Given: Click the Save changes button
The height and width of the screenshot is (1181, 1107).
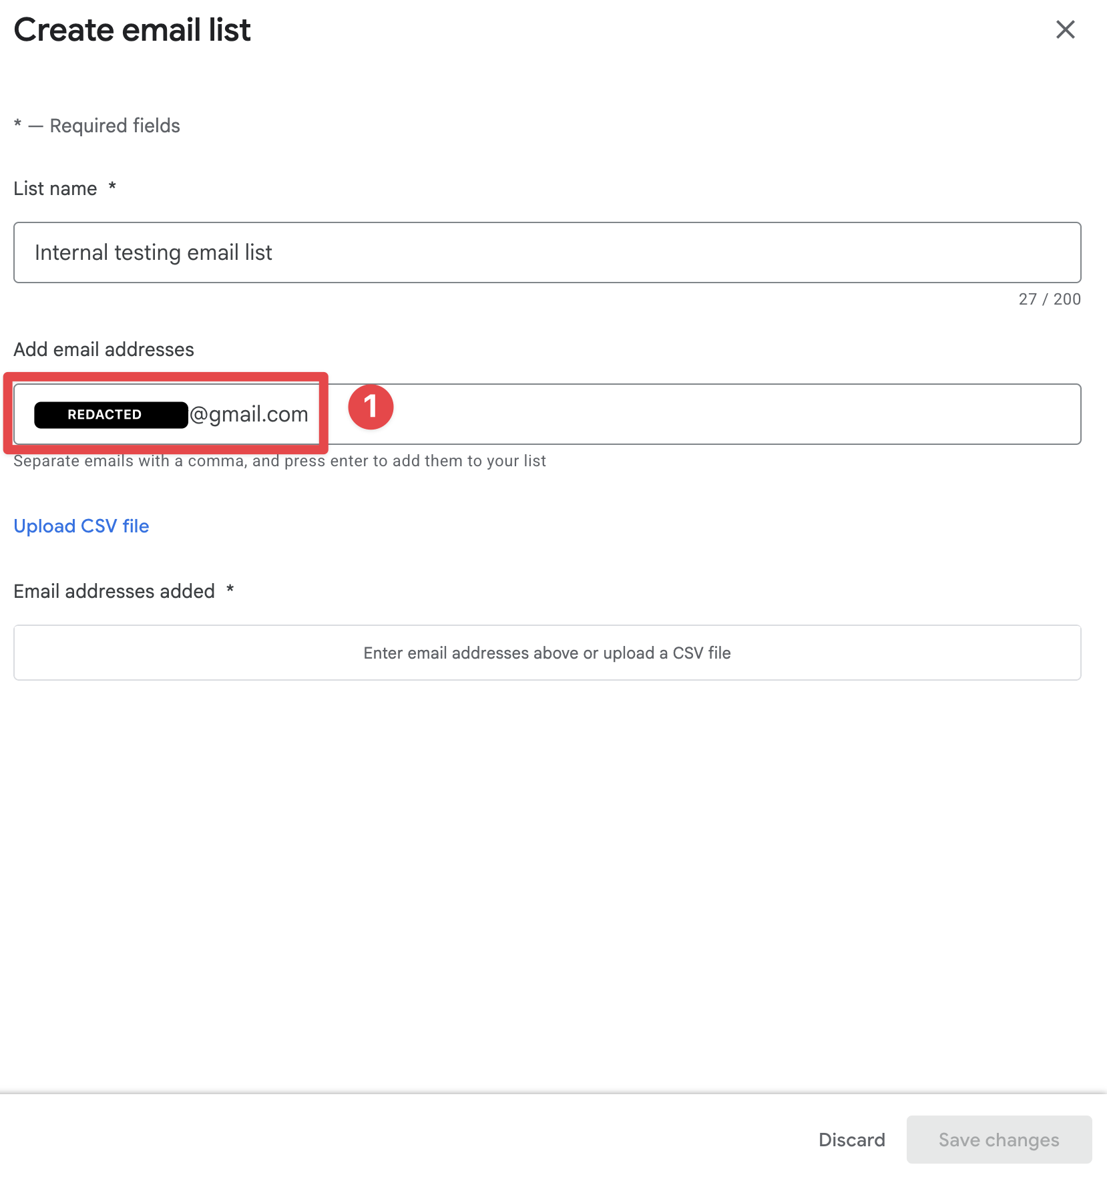Looking at the screenshot, I should (998, 1140).
